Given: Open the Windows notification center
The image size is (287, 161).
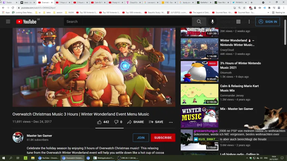Looking at the screenshot, I should 282,158.
